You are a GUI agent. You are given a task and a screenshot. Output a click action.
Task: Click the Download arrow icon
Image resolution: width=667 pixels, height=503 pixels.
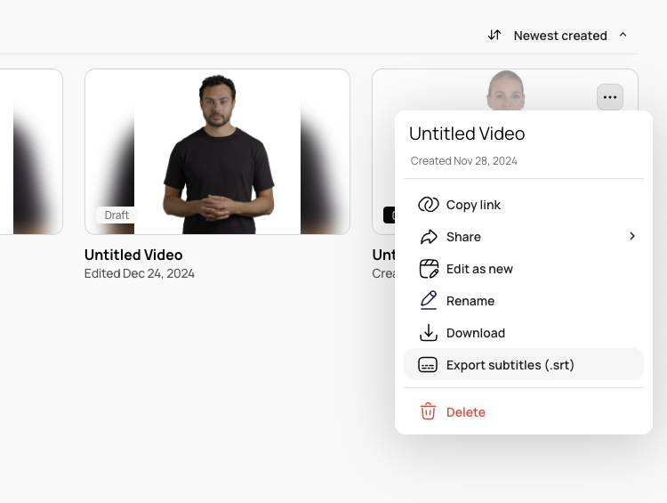[x=429, y=333]
